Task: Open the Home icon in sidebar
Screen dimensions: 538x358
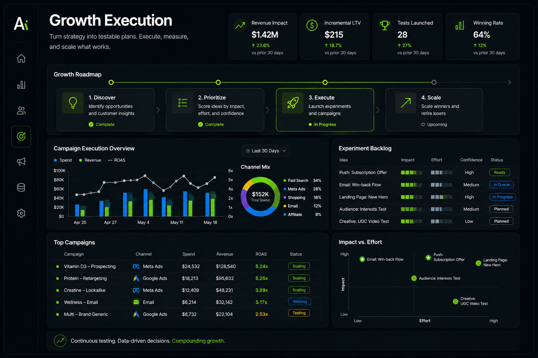Action: coord(21,58)
